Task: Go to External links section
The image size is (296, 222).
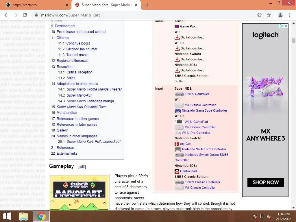Action: (67, 153)
